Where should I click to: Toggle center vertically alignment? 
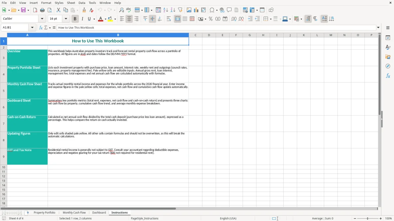pos(152,19)
